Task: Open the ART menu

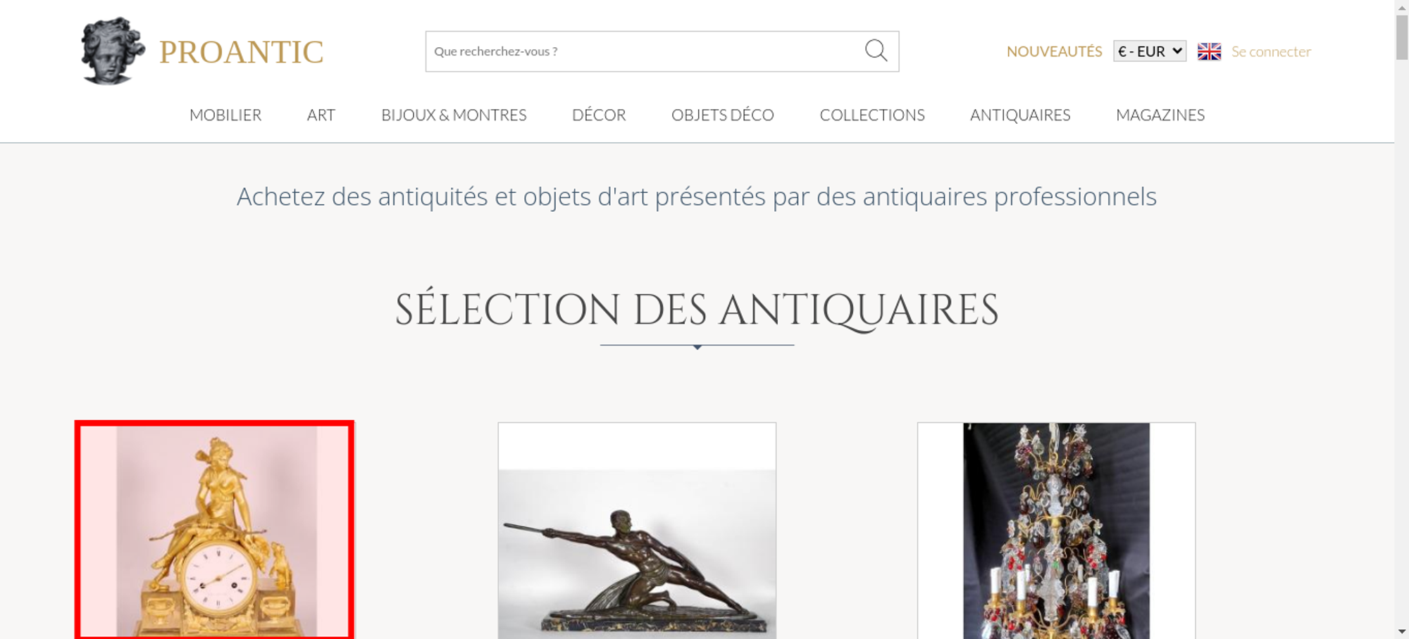Action: [x=321, y=115]
